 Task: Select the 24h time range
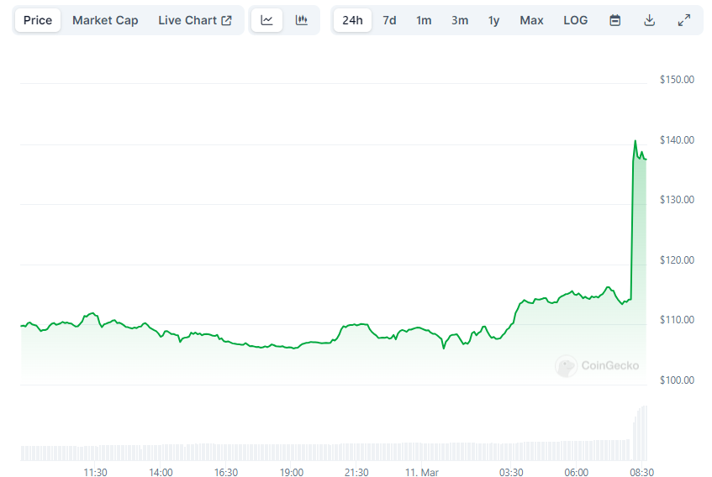[352, 20]
